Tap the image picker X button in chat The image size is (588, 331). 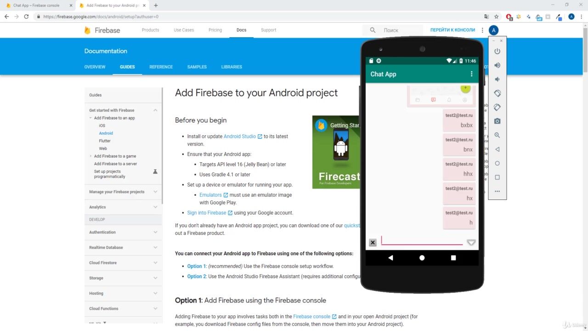(x=373, y=242)
